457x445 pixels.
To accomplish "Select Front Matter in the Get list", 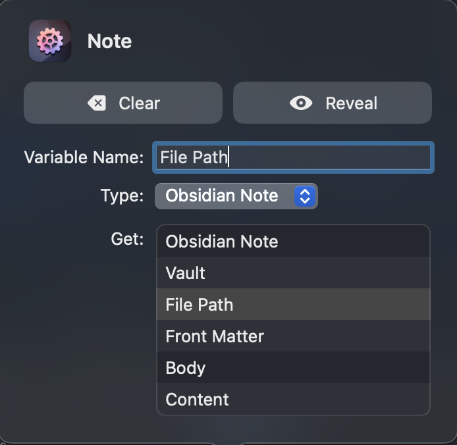I will 215,336.
